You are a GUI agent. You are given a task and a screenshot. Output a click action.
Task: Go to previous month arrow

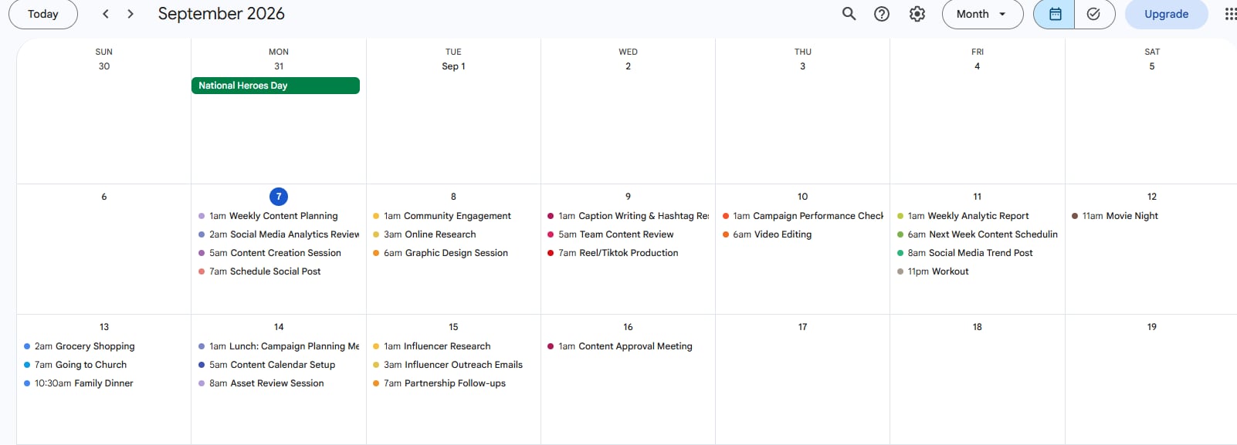tap(106, 14)
